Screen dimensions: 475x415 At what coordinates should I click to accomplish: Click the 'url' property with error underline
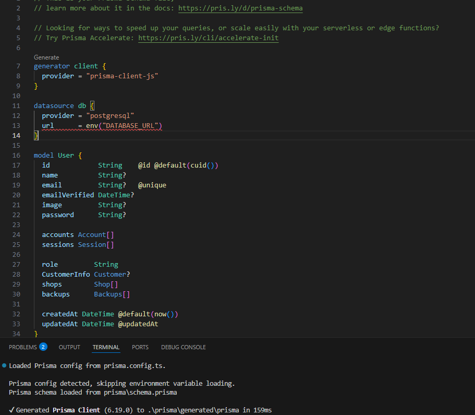(48, 126)
